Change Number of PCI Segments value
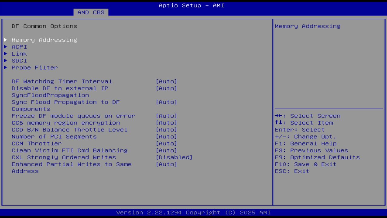387x218 pixels. pyautogui.click(x=166, y=137)
